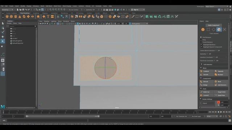Pick Vertex selection icon in Modeling Toolkit
The height and width of the screenshot is (130, 232).
pyautogui.click(x=208, y=30)
